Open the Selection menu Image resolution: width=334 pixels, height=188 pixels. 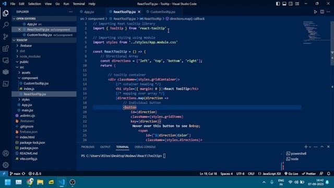coord(34,4)
